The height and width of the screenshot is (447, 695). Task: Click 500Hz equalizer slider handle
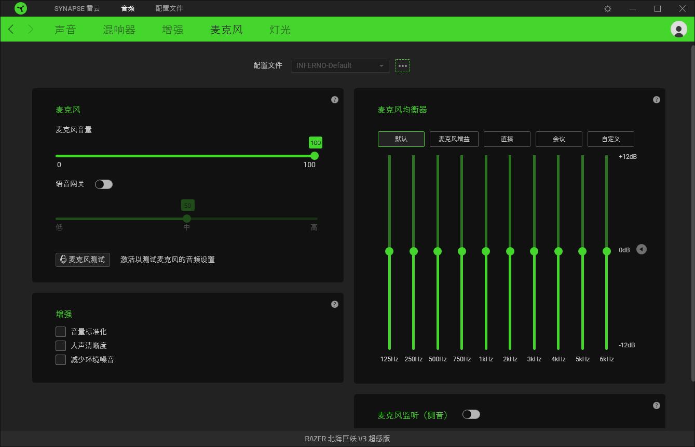click(x=438, y=251)
